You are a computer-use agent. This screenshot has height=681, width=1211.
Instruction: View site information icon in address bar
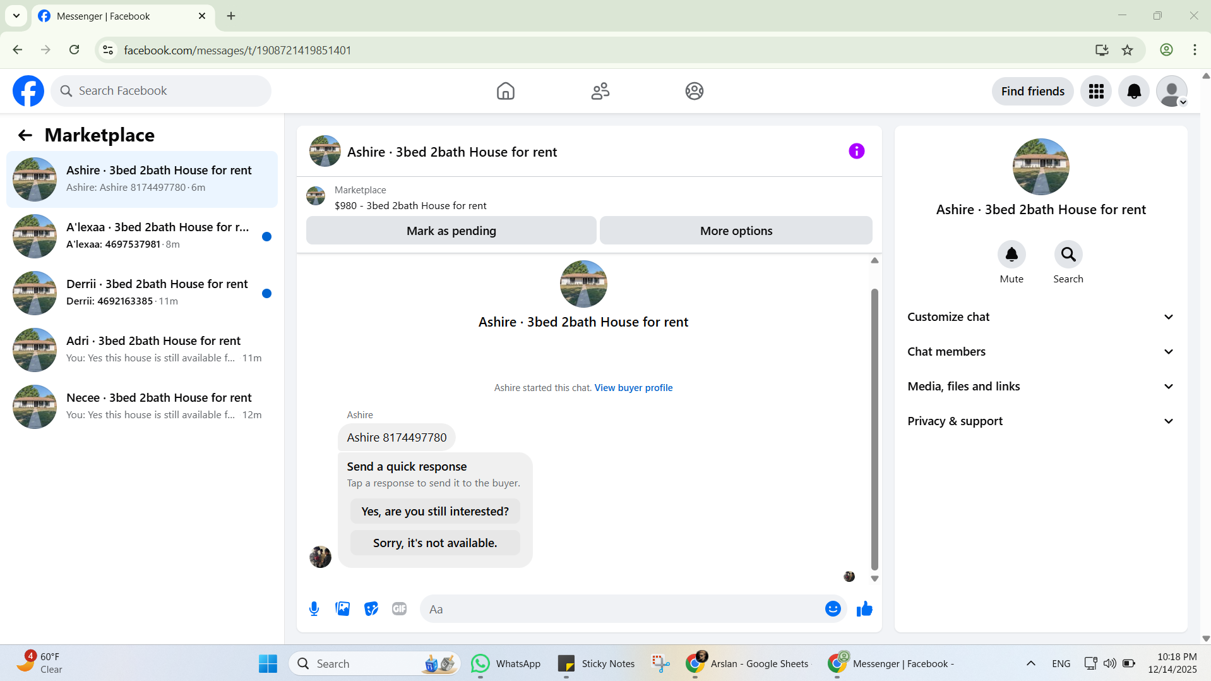[x=108, y=50]
